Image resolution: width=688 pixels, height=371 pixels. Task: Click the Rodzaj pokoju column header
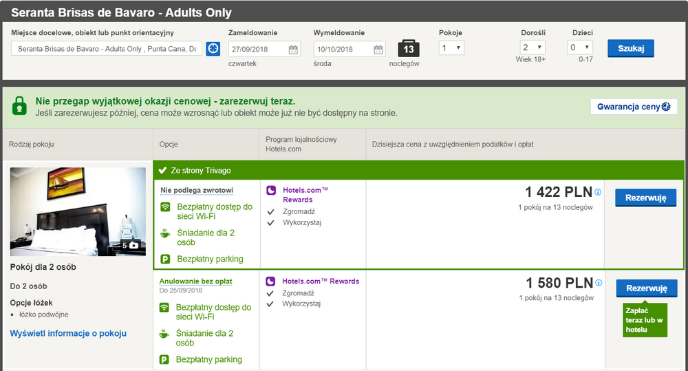pyautogui.click(x=31, y=144)
